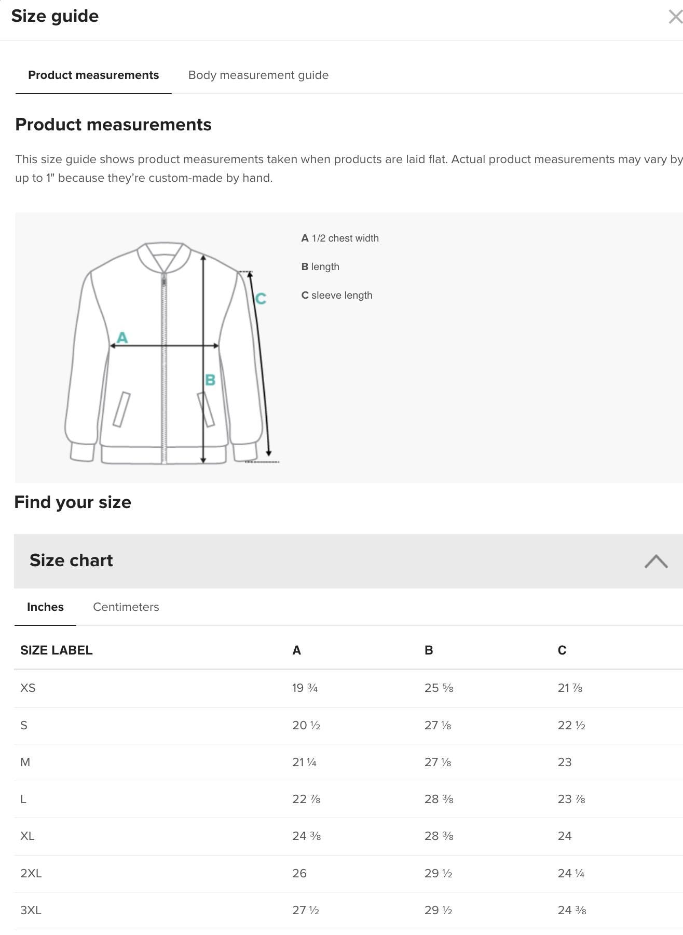Viewport: 683px width, 935px height.
Task: Click the collapse chevron on Size chart header
Action: pyautogui.click(x=656, y=560)
